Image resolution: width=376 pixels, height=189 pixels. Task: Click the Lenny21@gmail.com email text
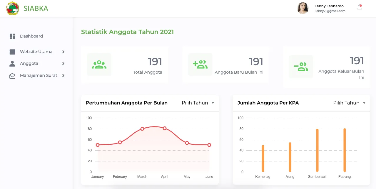click(x=330, y=11)
